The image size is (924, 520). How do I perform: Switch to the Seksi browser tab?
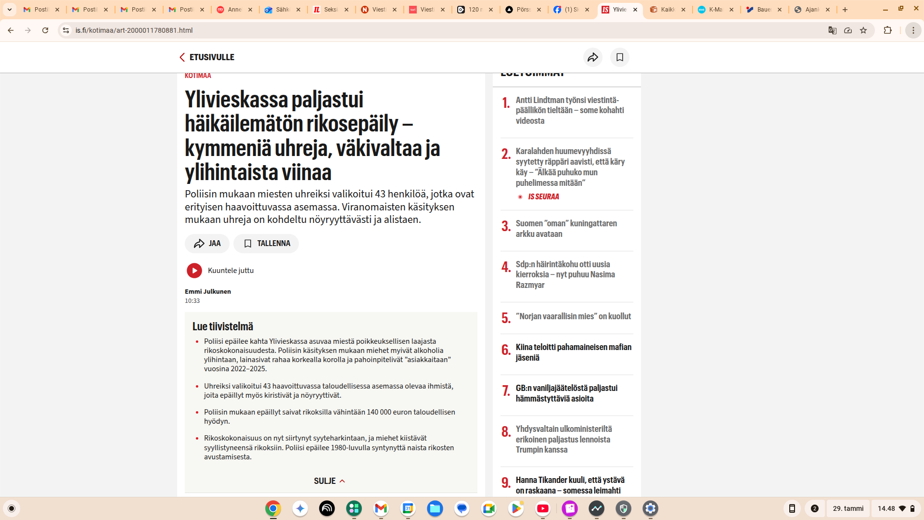331,10
